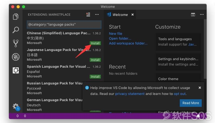The image size is (215, 123).
Task: Click the errors count in status bar
Action: click(x=17, y=116)
